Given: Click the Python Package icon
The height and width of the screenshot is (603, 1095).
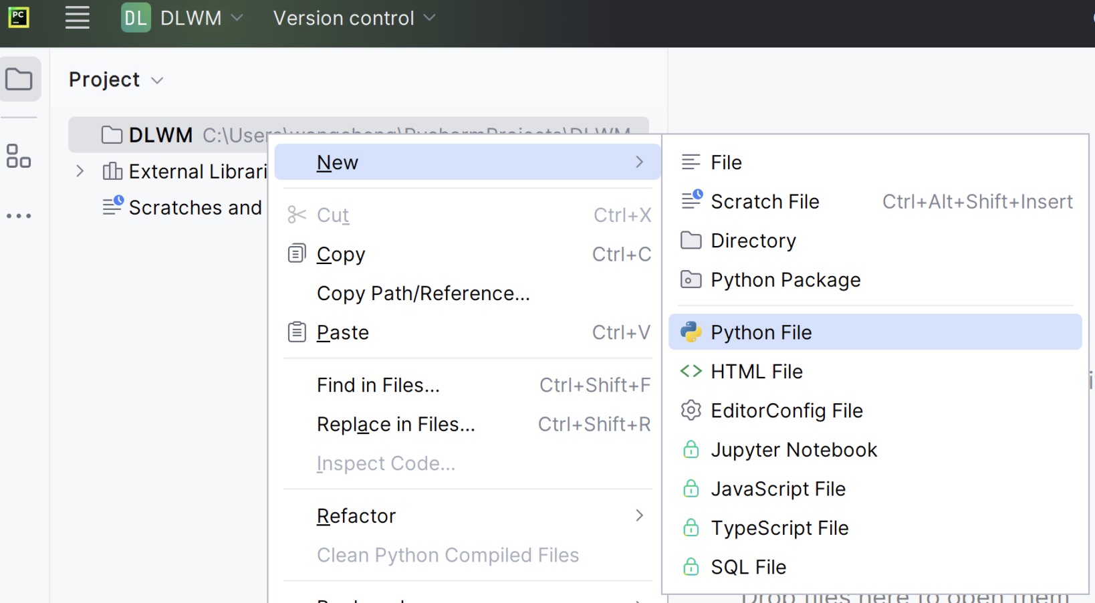Looking at the screenshot, I should (691, 279).
